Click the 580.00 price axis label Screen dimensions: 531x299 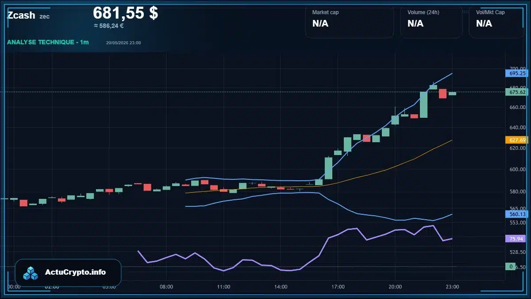coord(517,192)
